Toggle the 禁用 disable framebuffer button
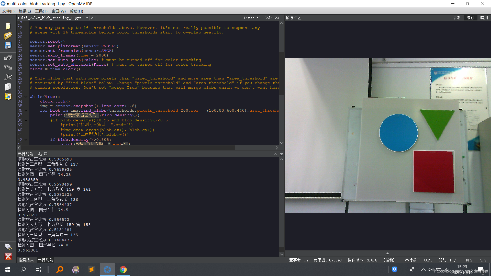This screenshot has width=491, height=276. coord(484,18)
